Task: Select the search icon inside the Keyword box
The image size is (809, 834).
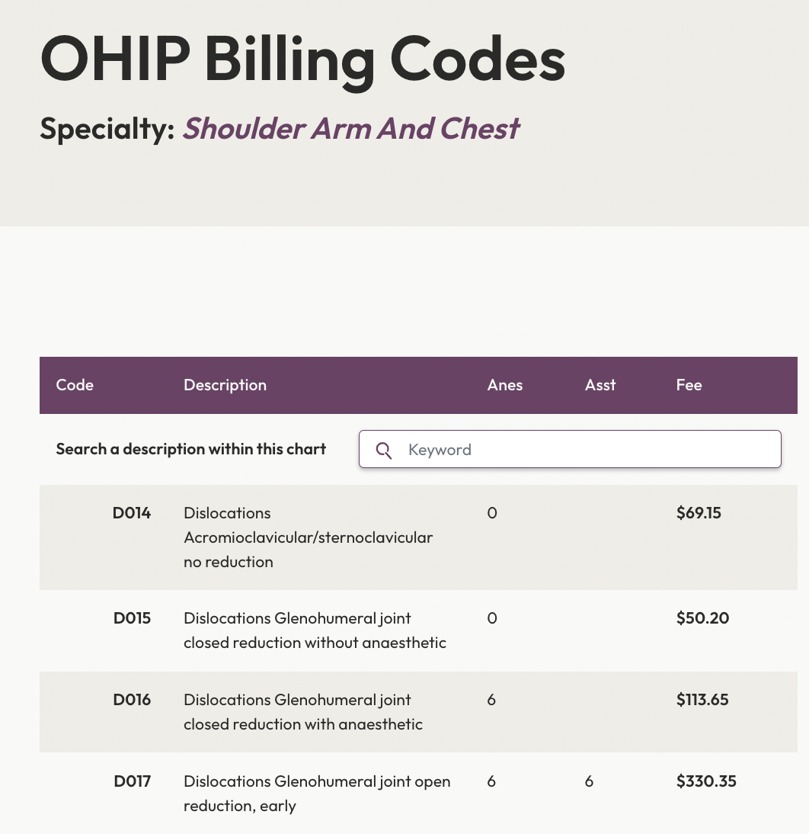Action: point(384,451)
